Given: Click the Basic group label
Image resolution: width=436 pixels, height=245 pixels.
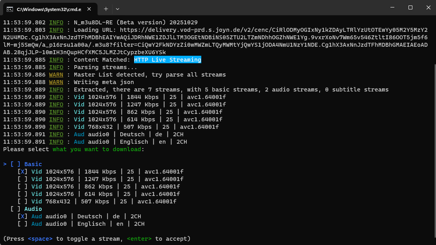Looking at the screenshot, I should tap(33, 164).
